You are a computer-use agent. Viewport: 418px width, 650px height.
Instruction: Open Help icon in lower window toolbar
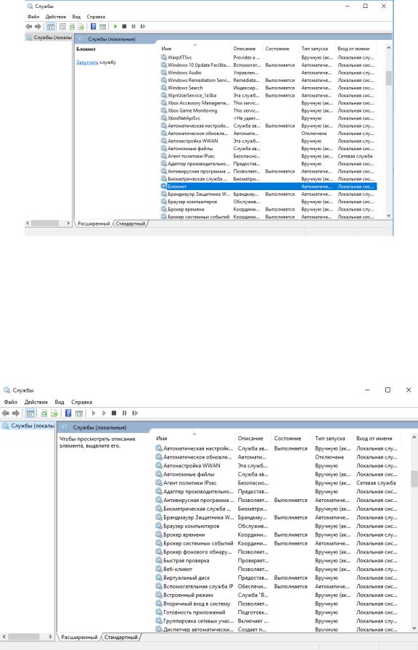click(68, 413)
